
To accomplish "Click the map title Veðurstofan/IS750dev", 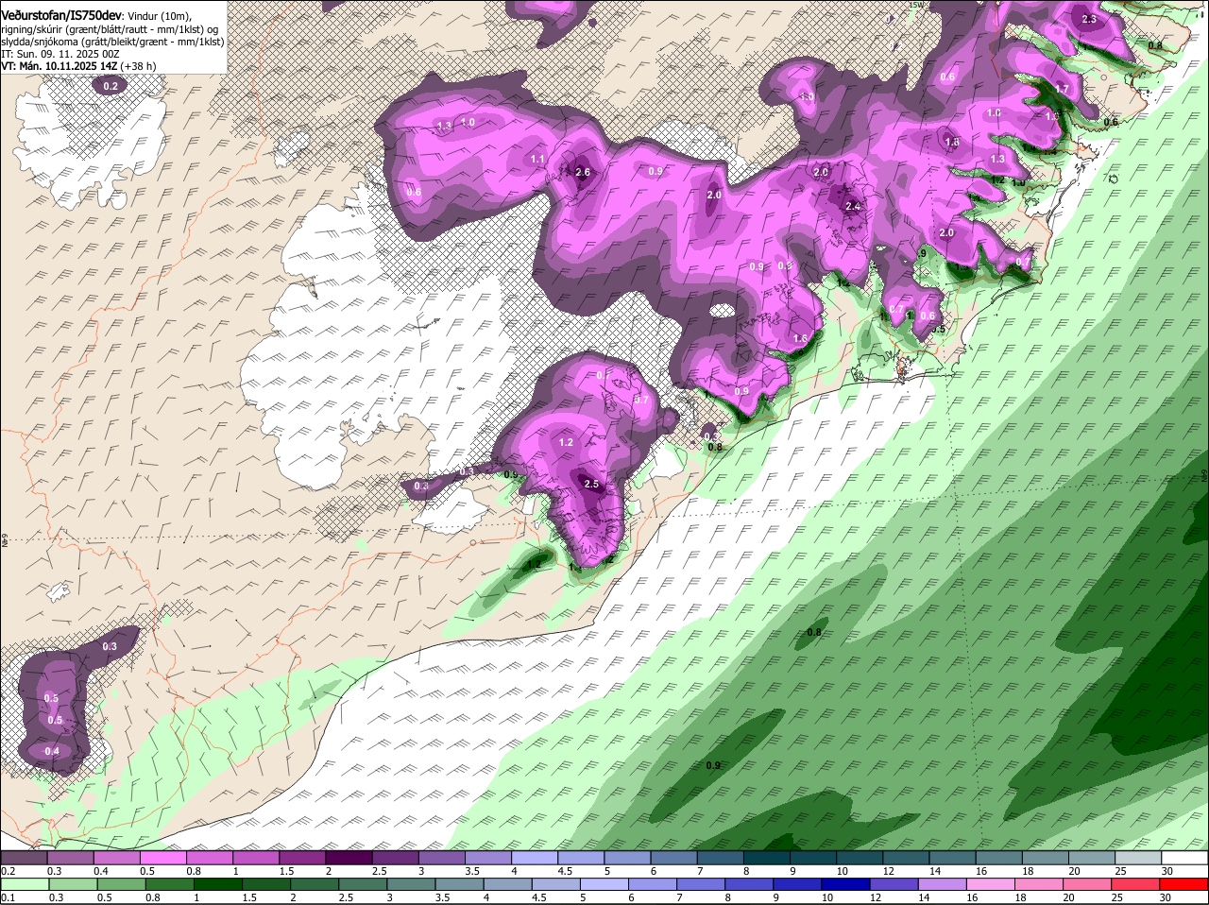I will [x=60, y=15].
